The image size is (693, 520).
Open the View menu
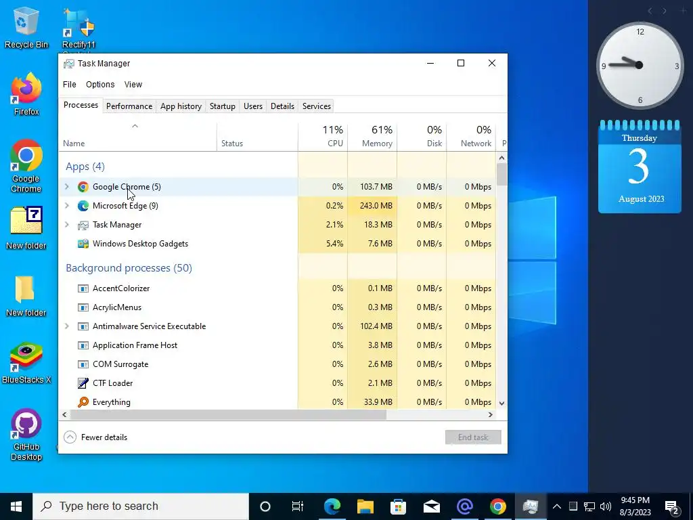[x=133, y=85]
